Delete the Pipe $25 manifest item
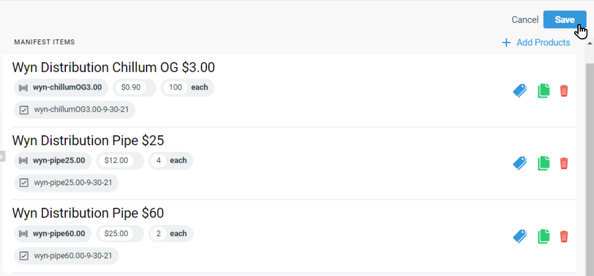Viewport: 594px width, 276px height. (564, 164)
